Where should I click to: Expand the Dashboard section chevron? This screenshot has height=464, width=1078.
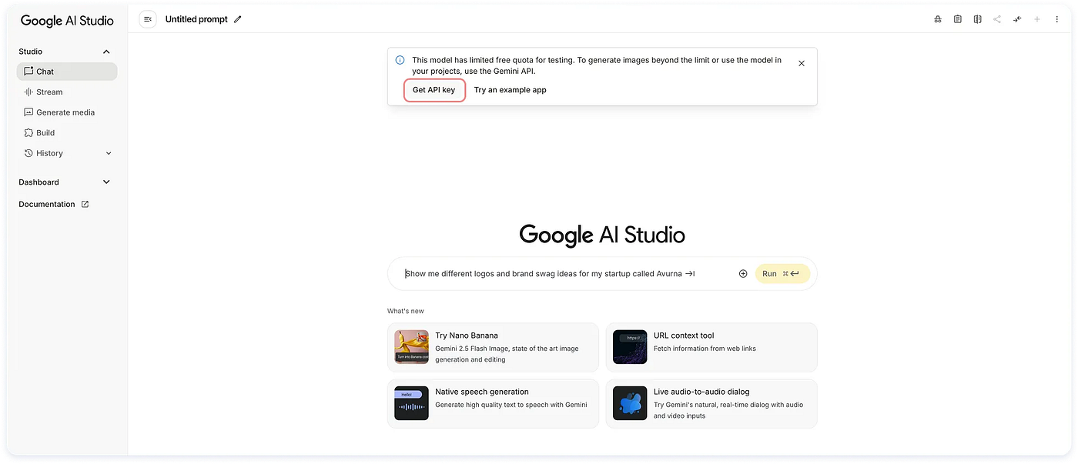point(106,182)
